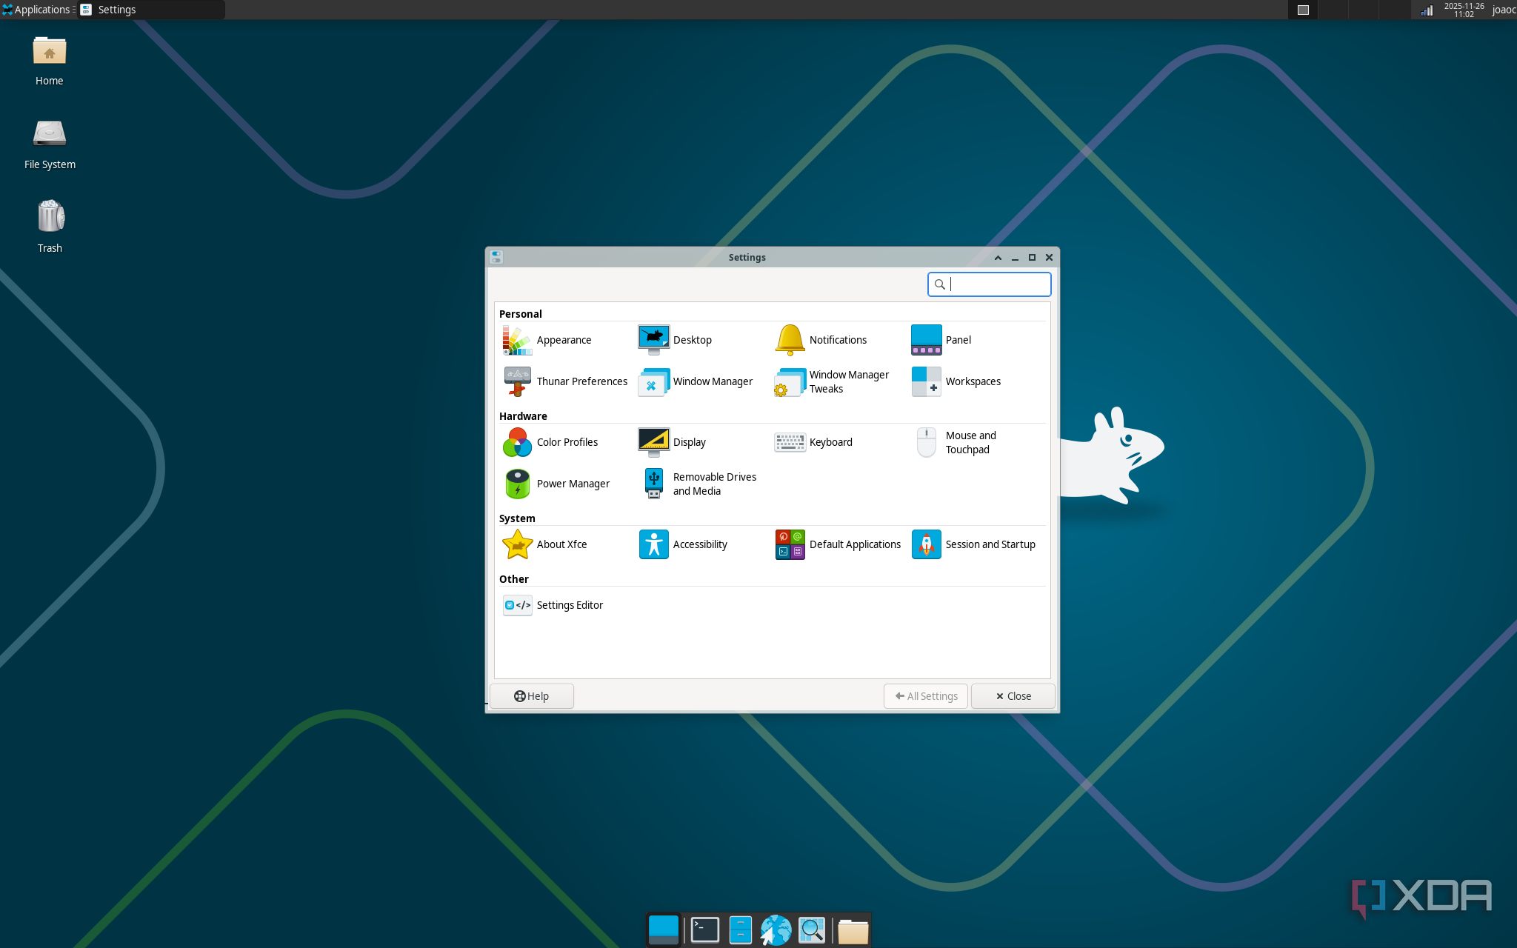Open the Applications menu
This screenshot has width=1517, height=948.
[36, 10]
